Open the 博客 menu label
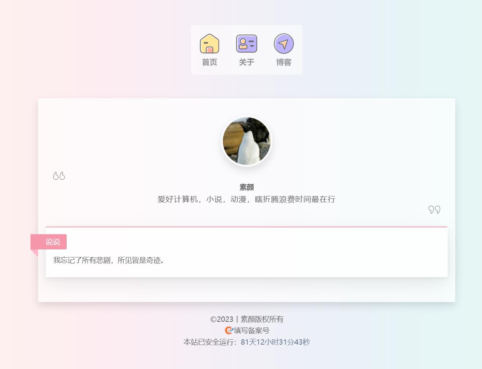The width and height of the screenshot is (482, 369). [x=283, y=62]
